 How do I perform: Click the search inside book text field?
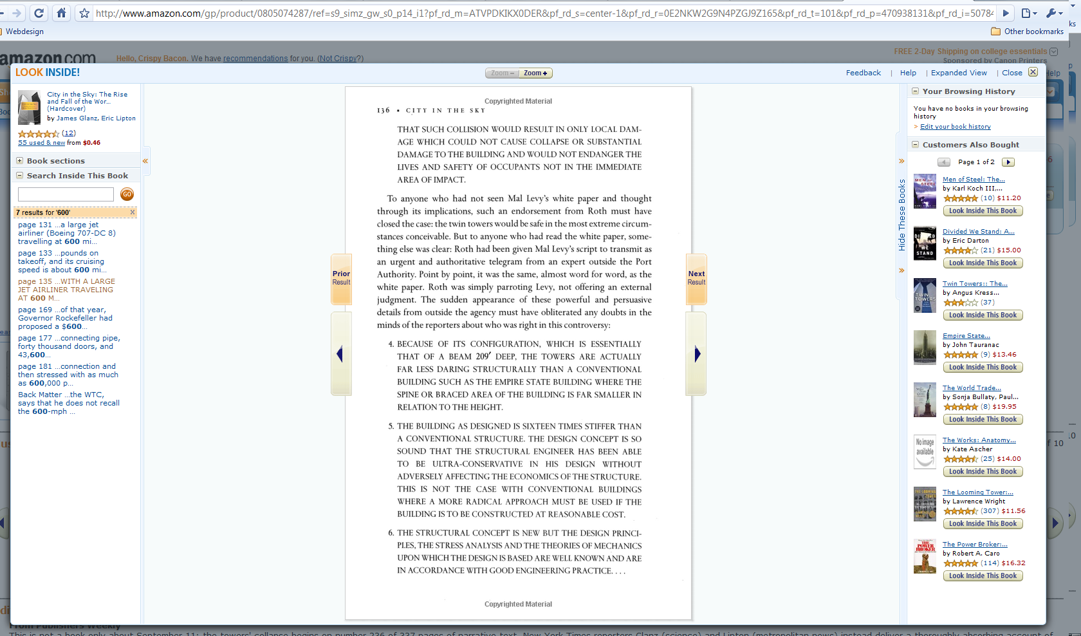tap(66, 194)
